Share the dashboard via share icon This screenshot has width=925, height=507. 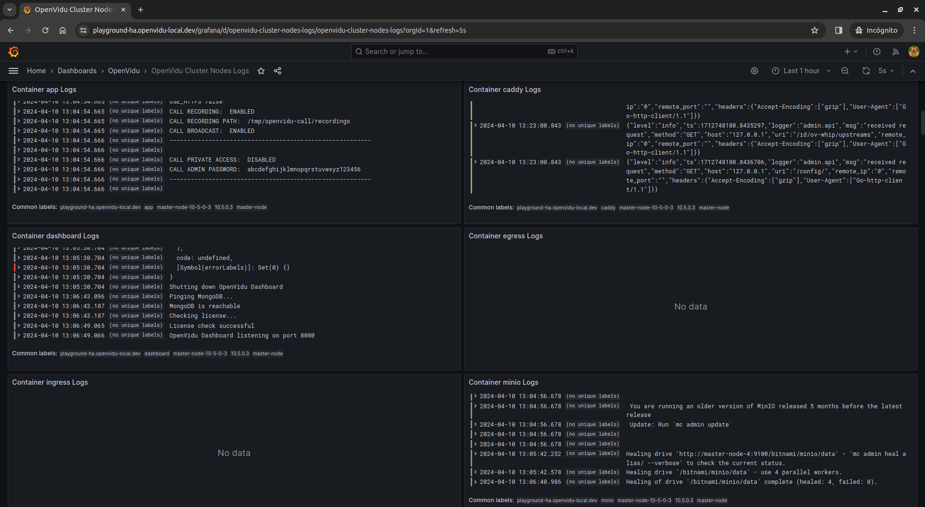click(277, 71)
